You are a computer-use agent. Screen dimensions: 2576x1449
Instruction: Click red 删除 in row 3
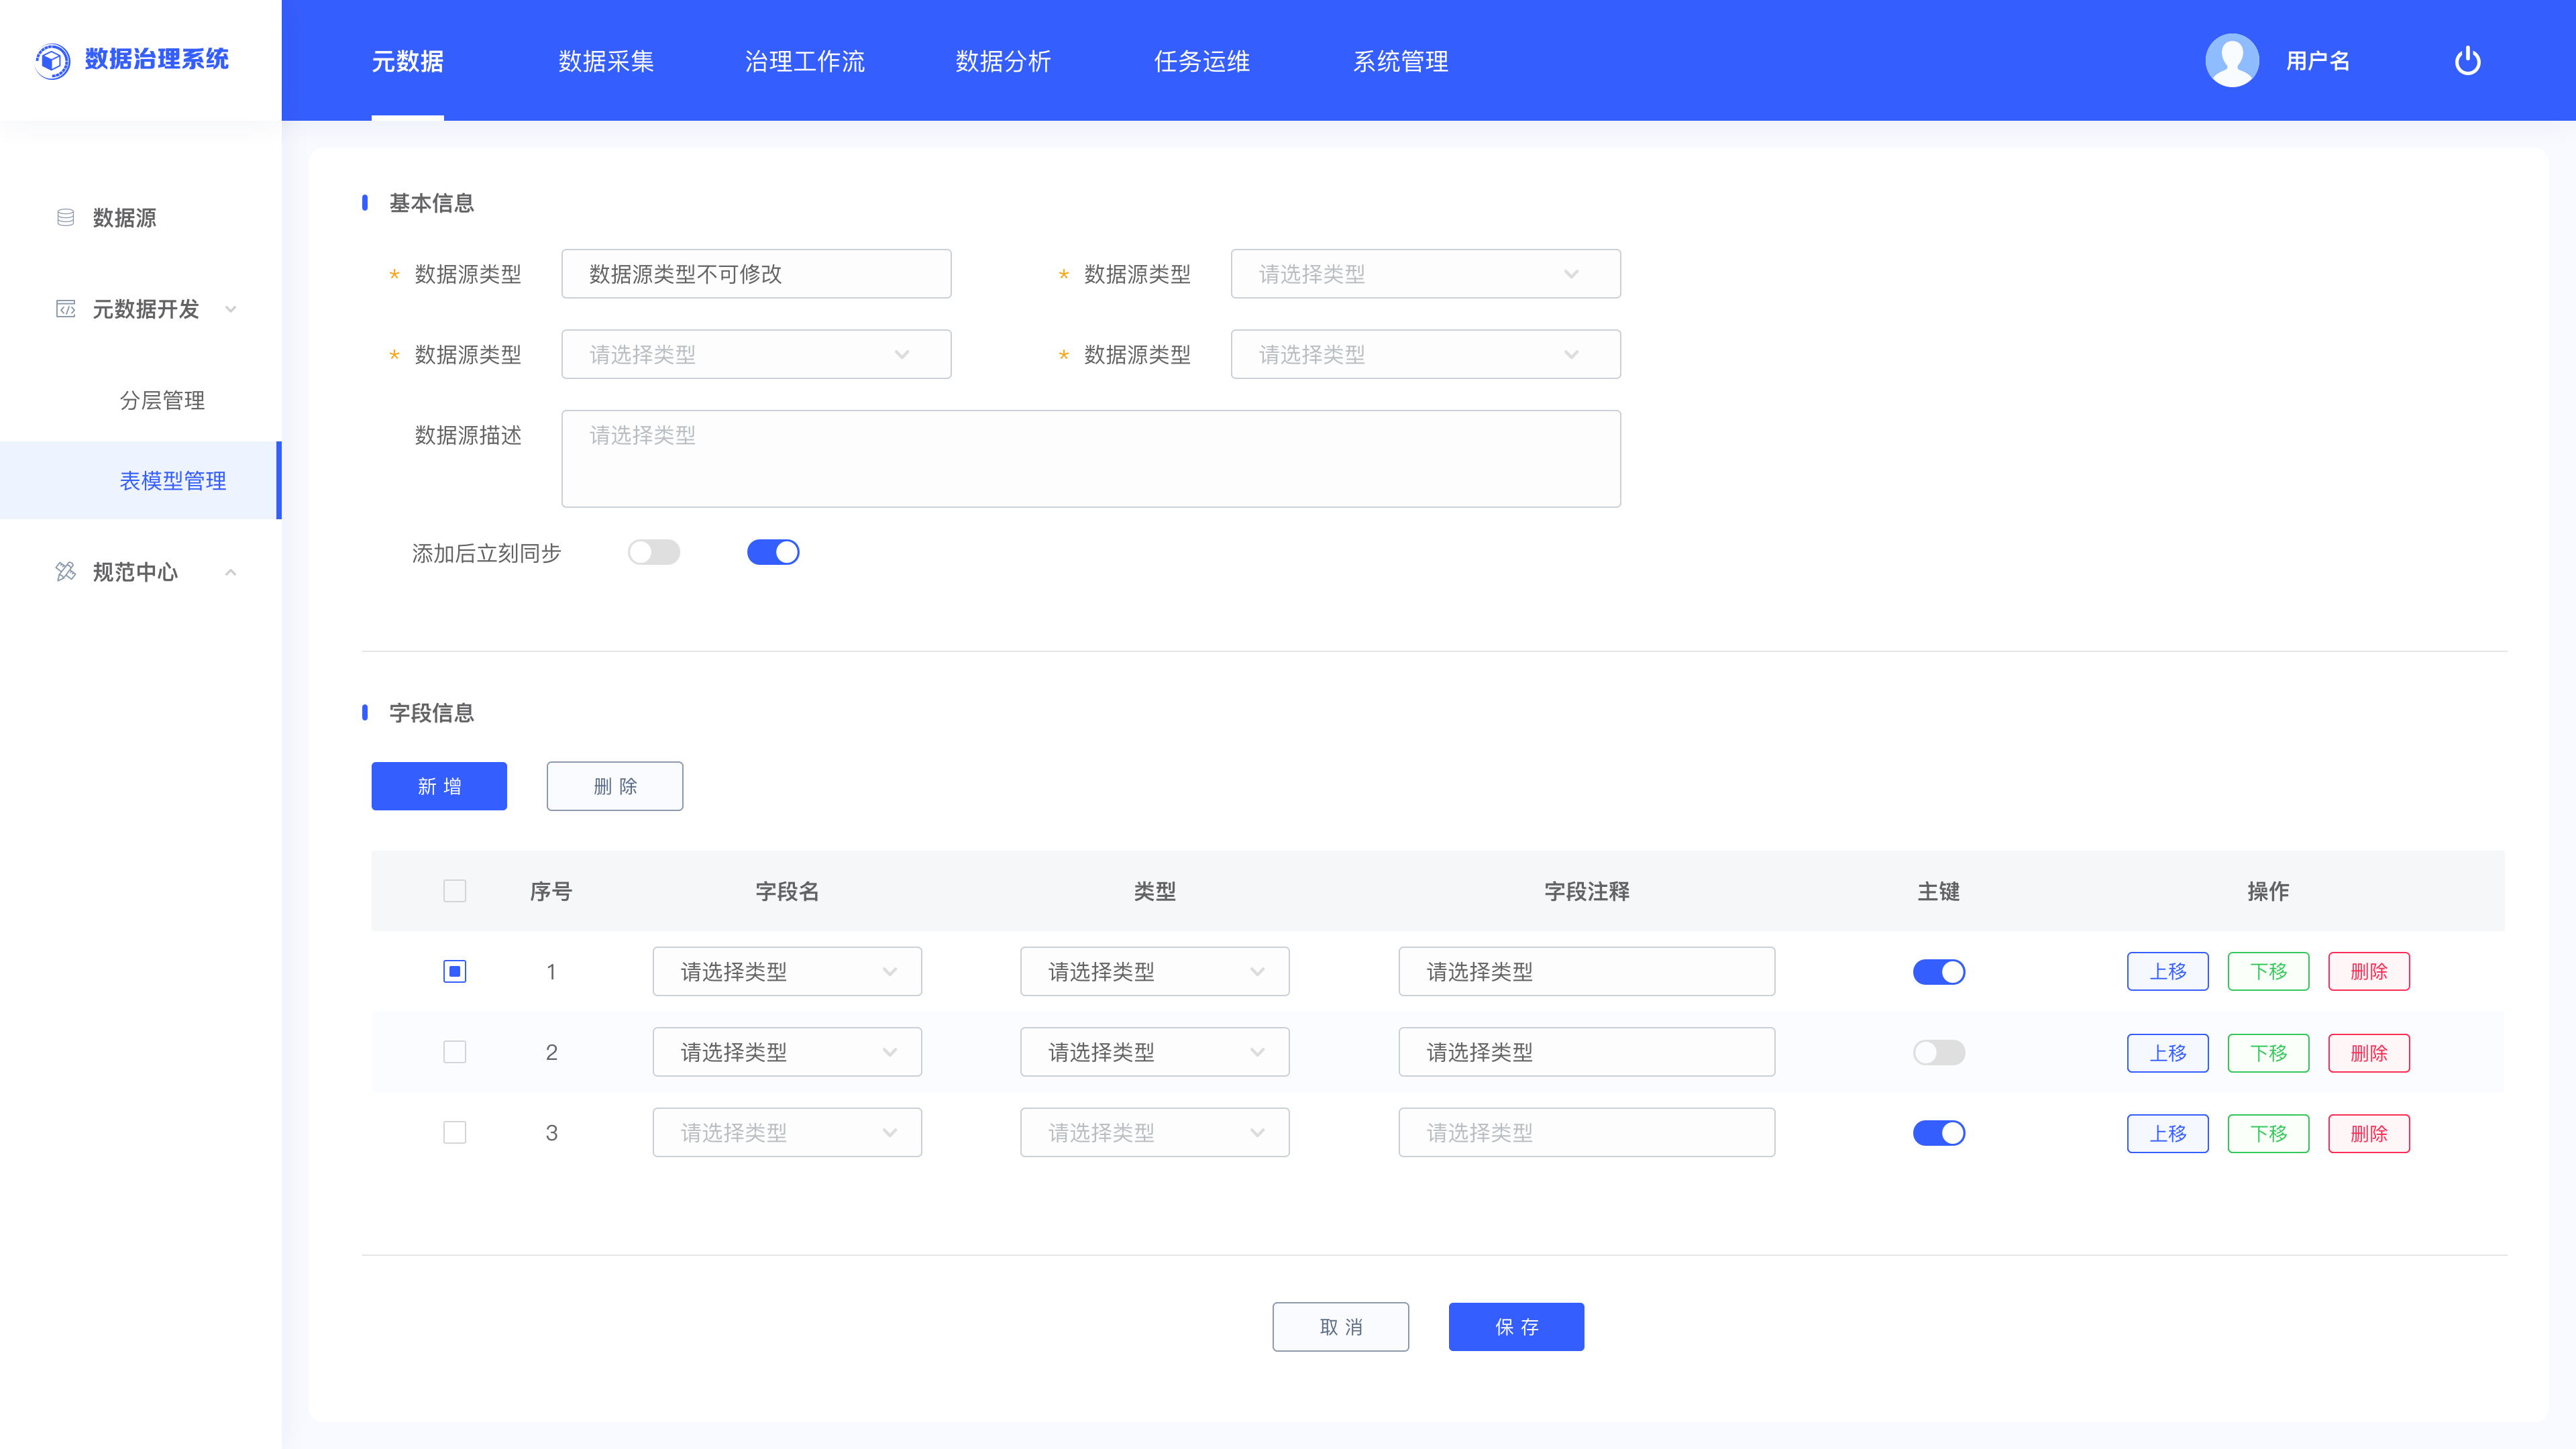tap(2368, 1133)
